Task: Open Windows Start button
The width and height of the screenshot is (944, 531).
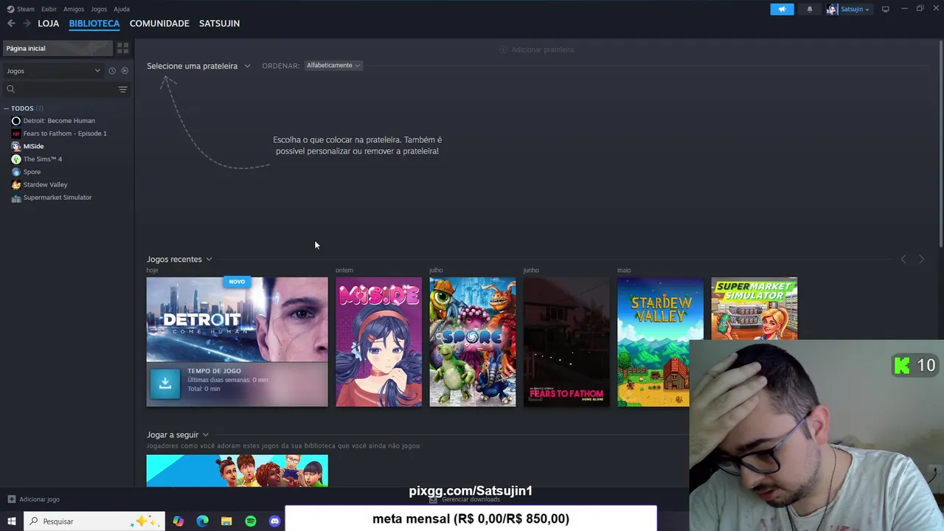Action: (x=11, y=521)
